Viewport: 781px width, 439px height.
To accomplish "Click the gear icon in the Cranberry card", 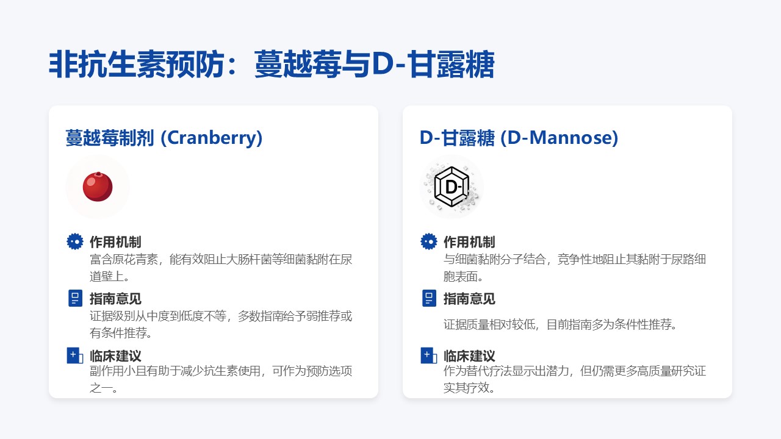I will pos(74,241).
